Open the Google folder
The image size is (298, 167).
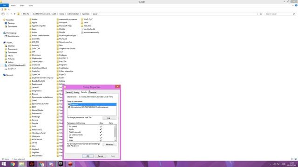[34, 123]
